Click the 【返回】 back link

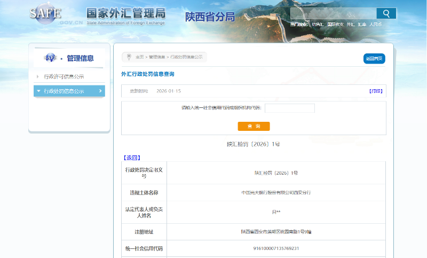(132, 158)
